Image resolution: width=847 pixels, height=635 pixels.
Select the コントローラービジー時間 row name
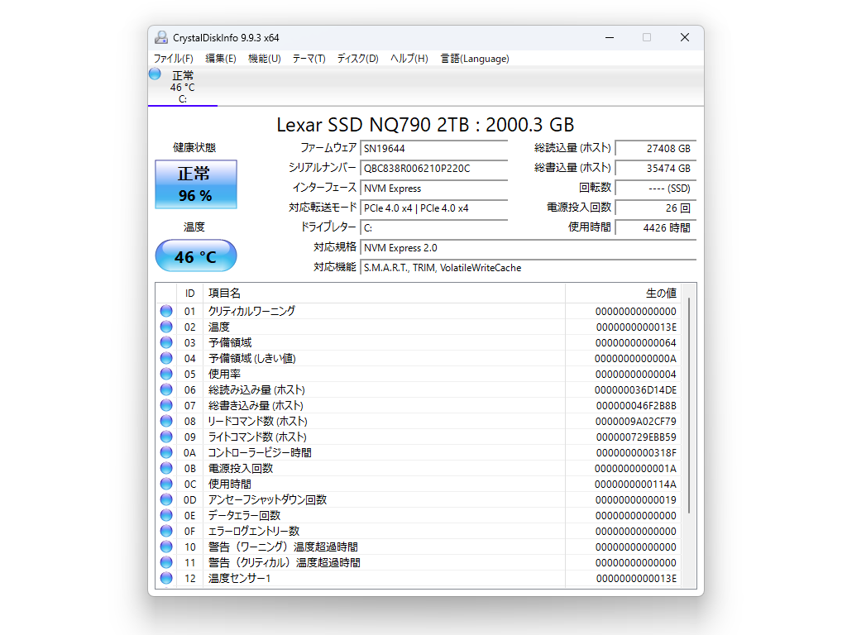coord(260,452)
